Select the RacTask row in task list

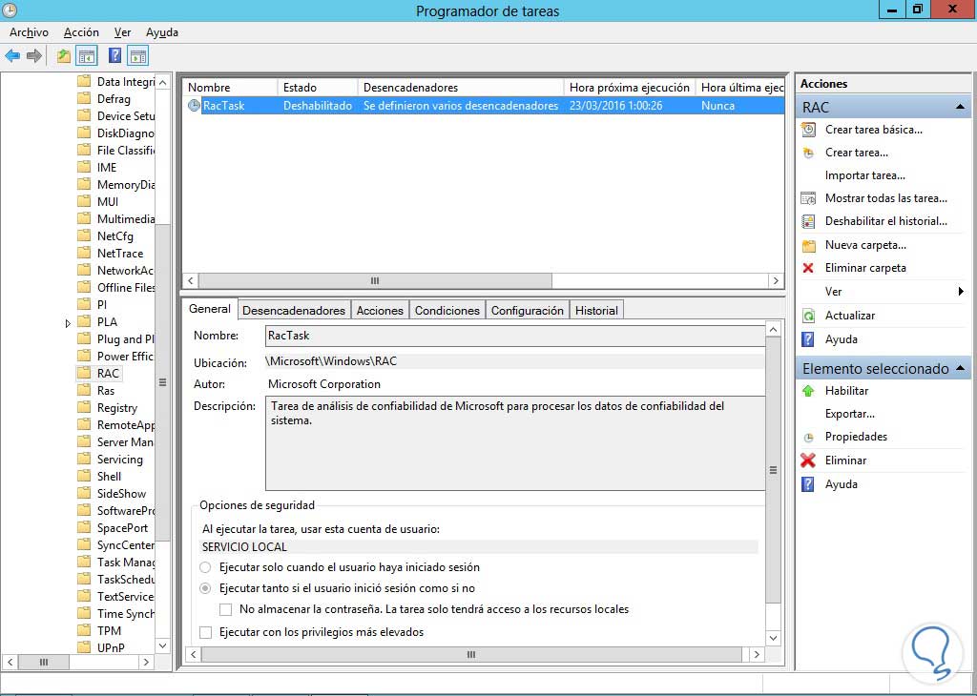(484, 106)
